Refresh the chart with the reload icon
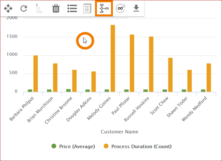Screen dimensions: 222x161 pyautogui.click(x=24, y=8)
